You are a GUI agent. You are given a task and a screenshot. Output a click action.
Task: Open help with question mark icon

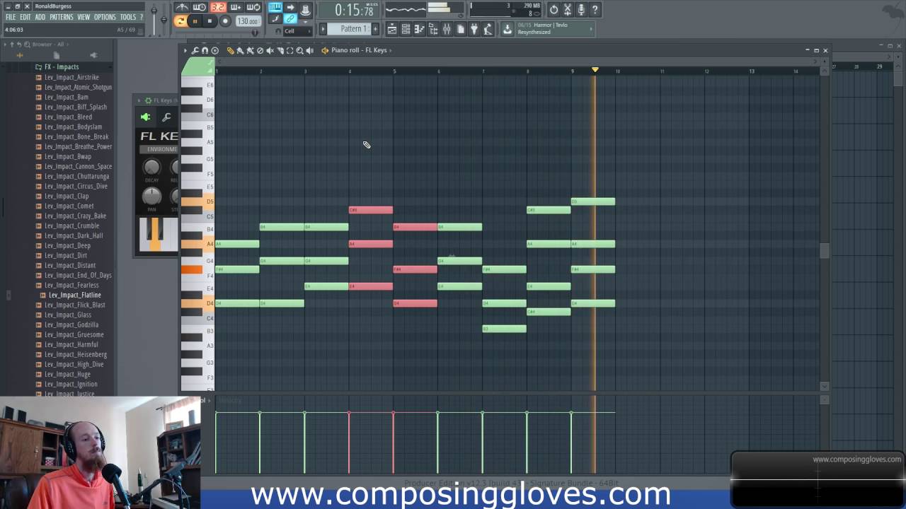coord(595,10)
